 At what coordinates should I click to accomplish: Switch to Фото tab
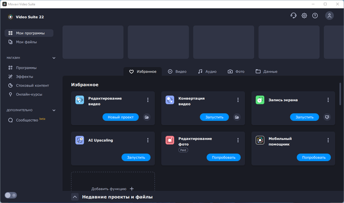[x=236, y=72]
